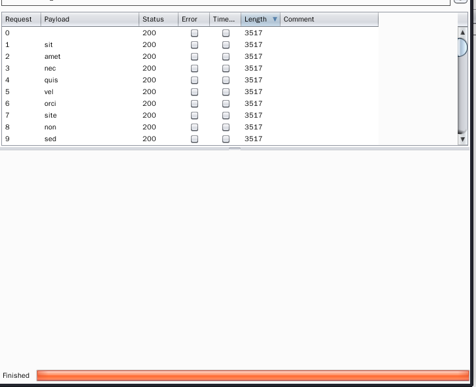476x387 pixels.
Task: Select the payload 'orci' cell
Action: pos(90,103)
